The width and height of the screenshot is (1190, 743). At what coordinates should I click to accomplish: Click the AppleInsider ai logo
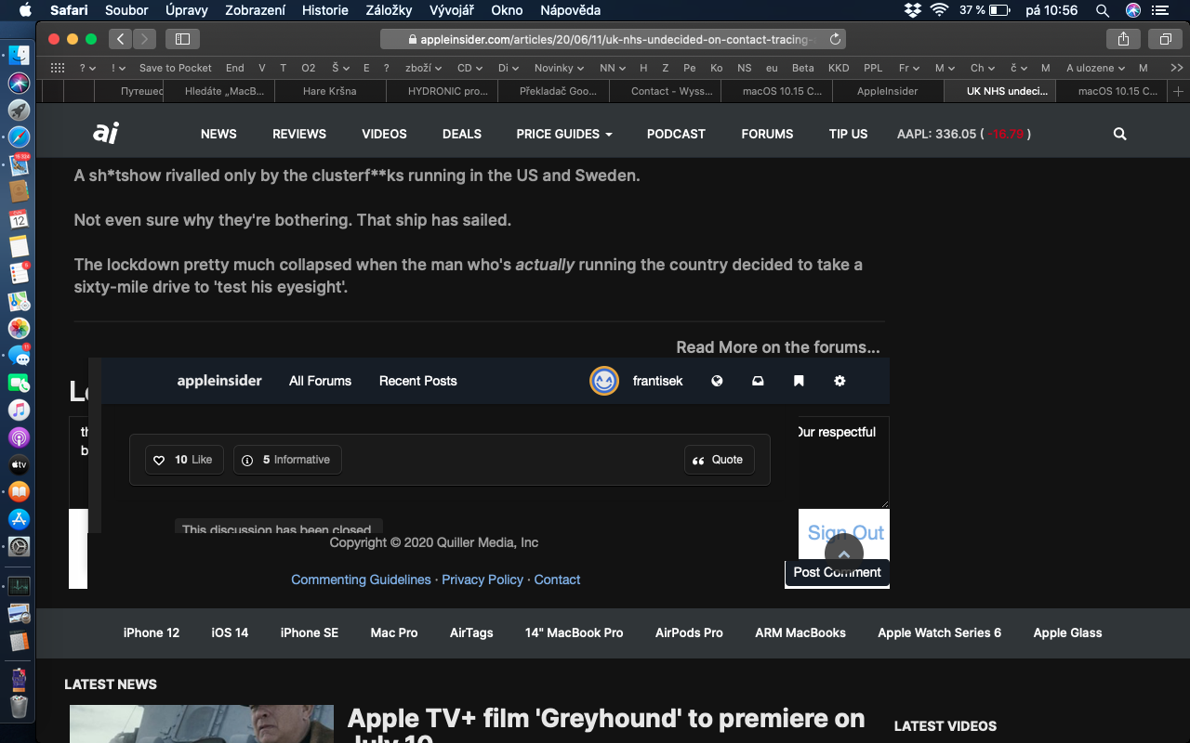tap(106, 134)
